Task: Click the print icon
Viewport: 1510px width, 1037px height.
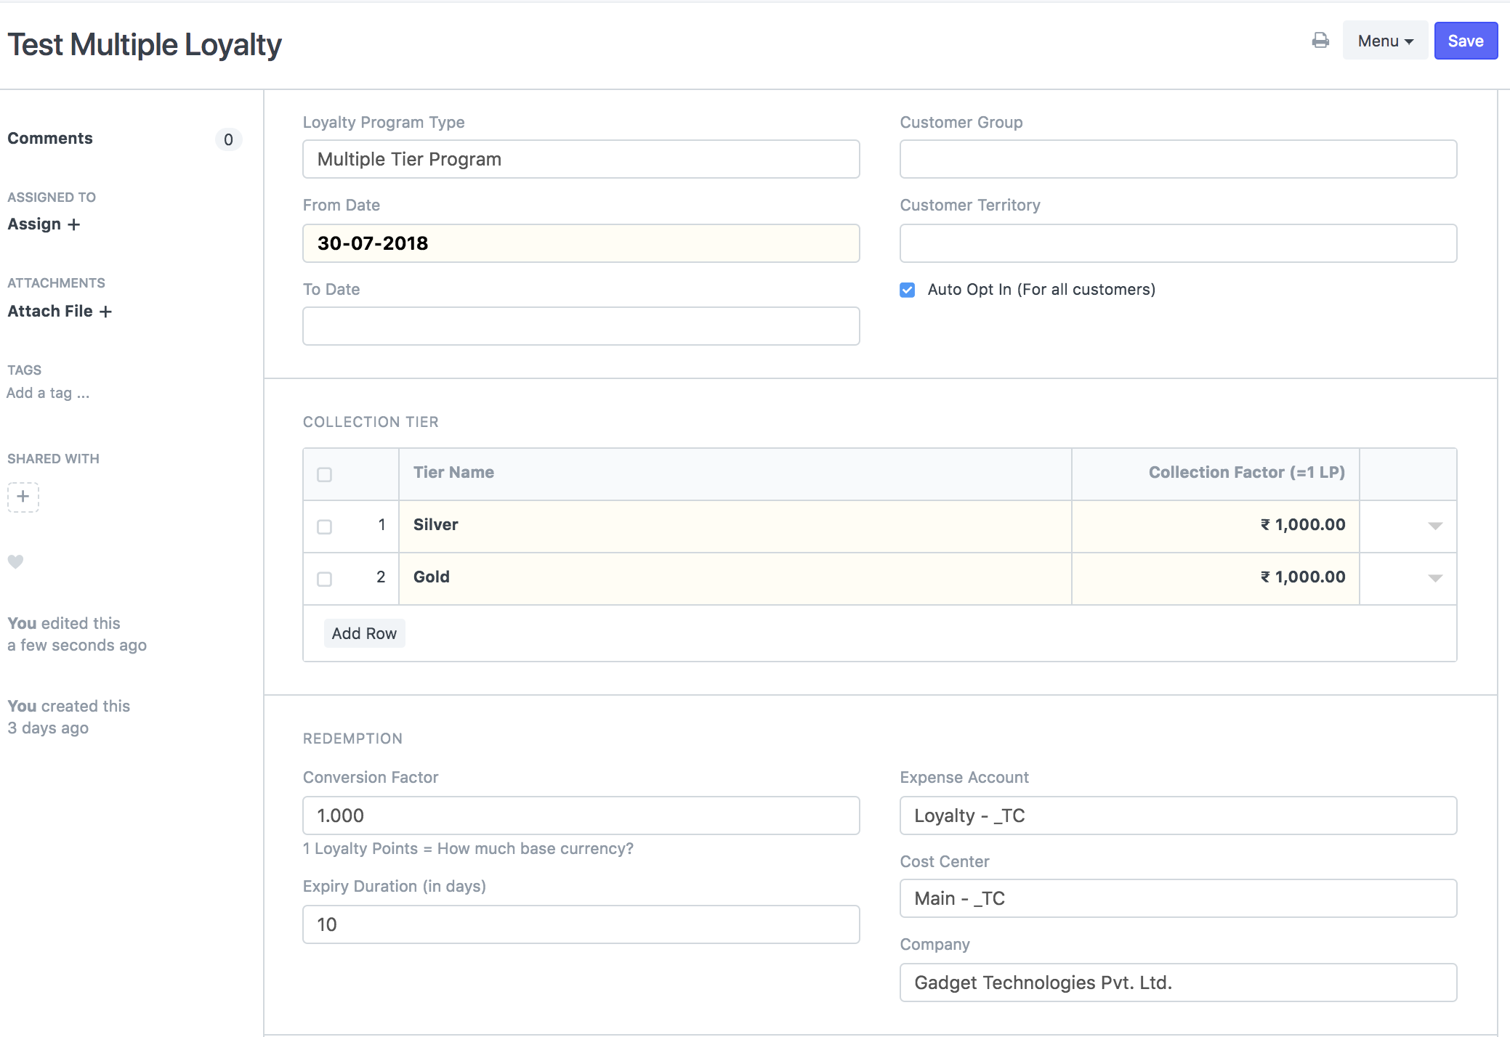Action: (1320, 41)
